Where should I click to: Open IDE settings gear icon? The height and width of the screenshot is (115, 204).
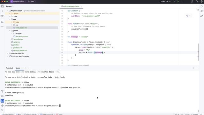click(x=201, y=1)
